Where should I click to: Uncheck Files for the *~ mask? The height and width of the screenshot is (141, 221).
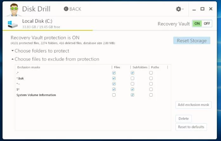pos(114,84)
